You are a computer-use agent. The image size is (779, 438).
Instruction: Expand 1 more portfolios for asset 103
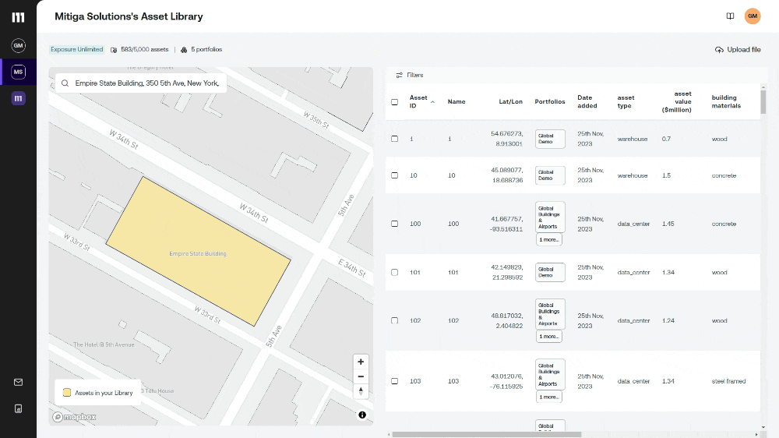click(549, 397)
